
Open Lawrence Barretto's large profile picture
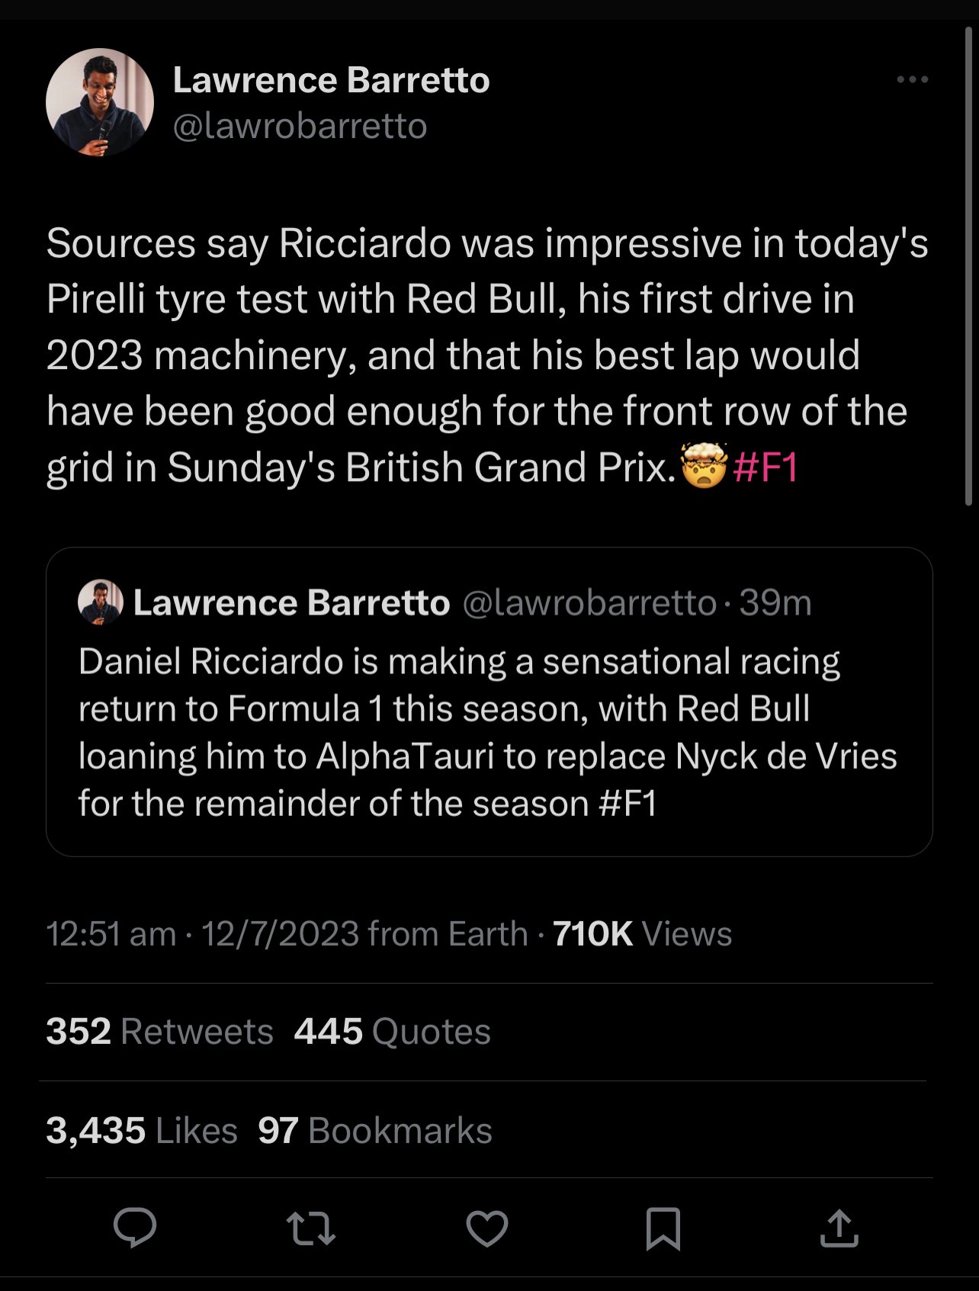(x=100, y=102)
